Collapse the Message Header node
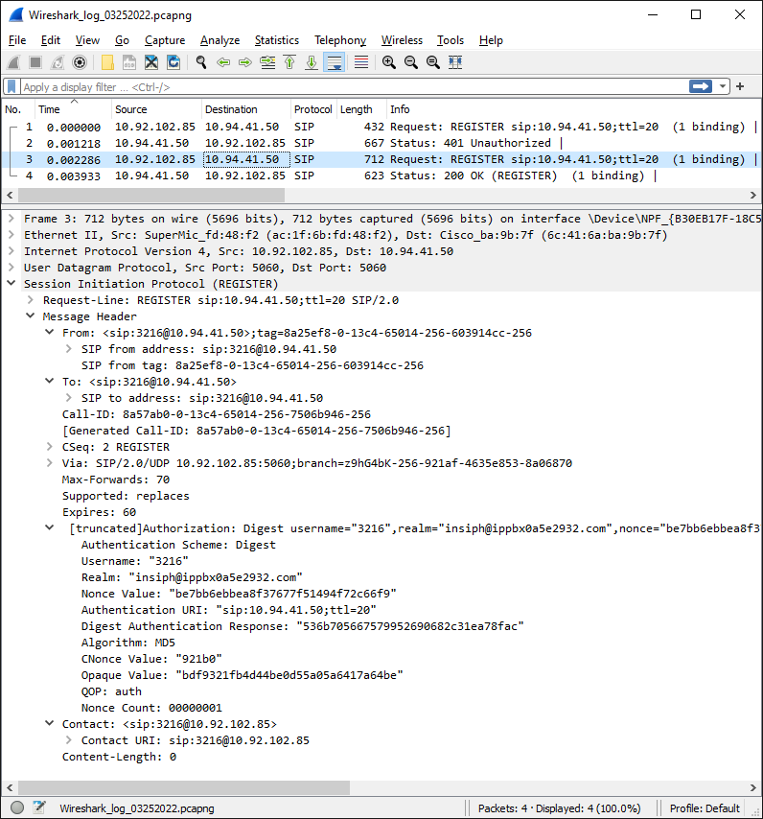The width and height of the screenshot is (763, 819). (31, 316)
